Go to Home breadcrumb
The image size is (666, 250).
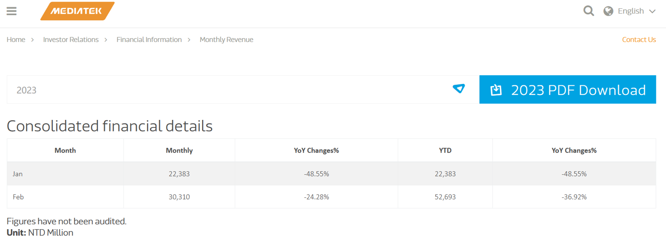(x=16, y=40)
